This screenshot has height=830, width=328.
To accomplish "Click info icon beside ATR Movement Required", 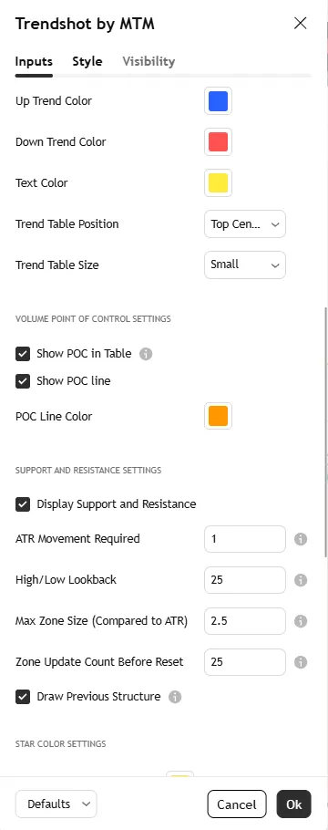I will click(301, 539).
